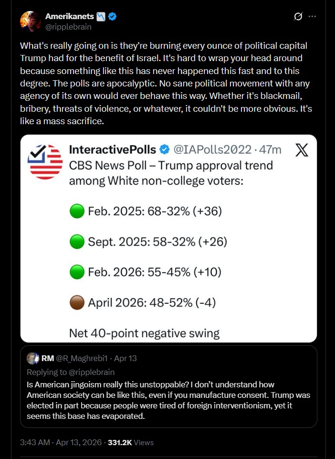This screenshot has width=335, height=459.
Task: Open the @IAPolls2022 handle in the image
Action: pos(212,149)
